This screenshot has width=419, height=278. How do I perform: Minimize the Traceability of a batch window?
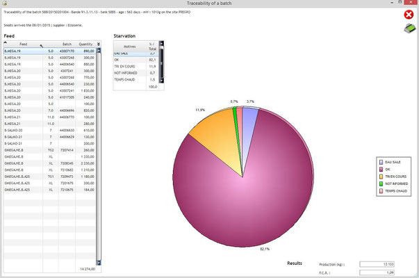pos(392,3)
